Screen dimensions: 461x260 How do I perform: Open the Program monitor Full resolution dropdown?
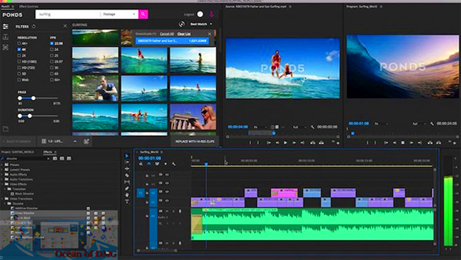[419, 124]
